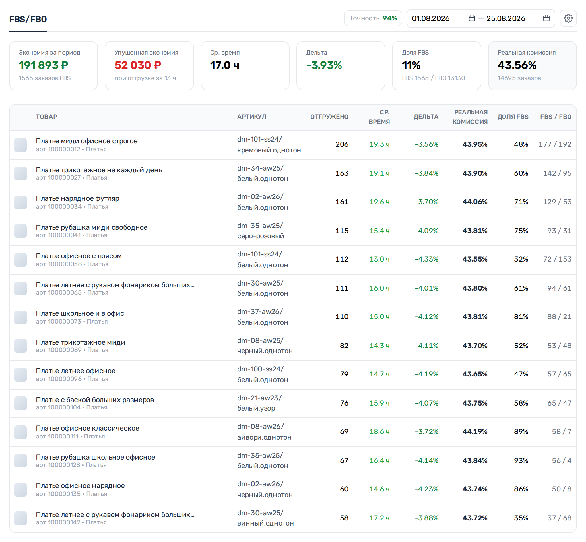Select thumbnail of Платье офисное классическое
The width and height of the screenshot is (586, 542).
(20, 432)
